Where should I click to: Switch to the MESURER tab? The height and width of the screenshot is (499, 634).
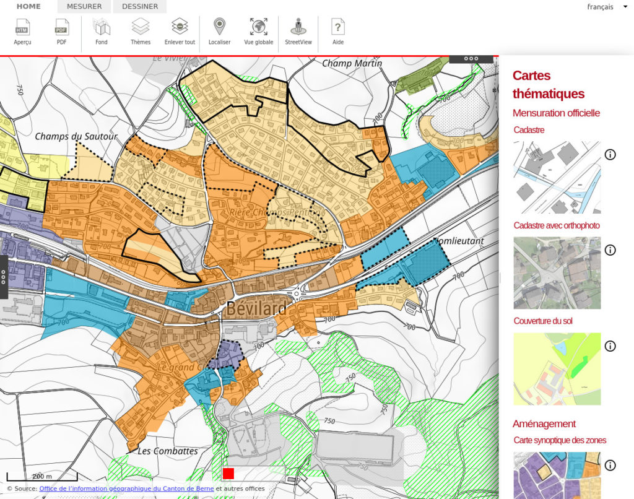click(84, 7)
